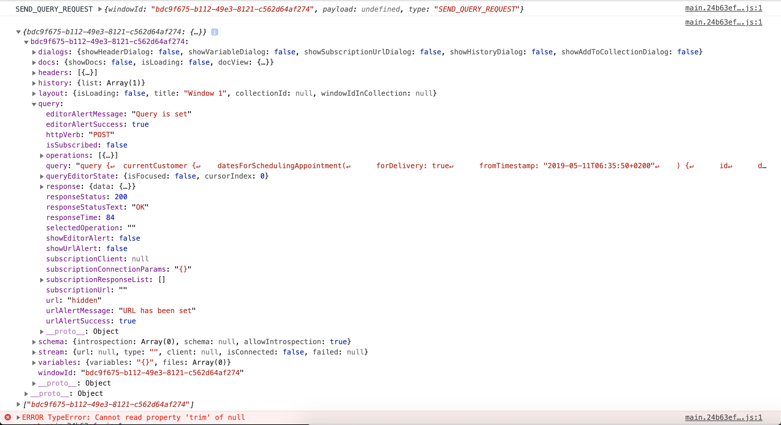Expand the TypeError error message
Viewport: 781px width, 425px height.
click(x=18, y=417)
